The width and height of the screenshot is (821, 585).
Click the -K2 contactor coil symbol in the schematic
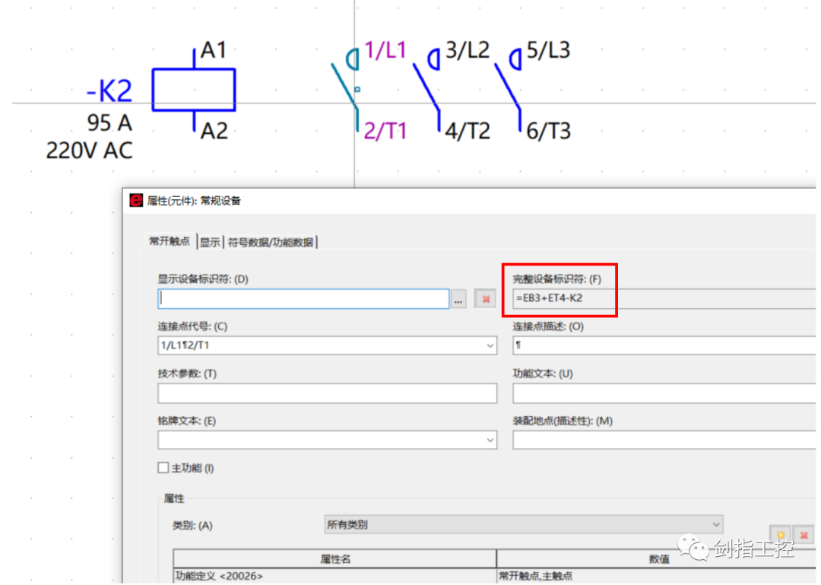pos(194,88)
